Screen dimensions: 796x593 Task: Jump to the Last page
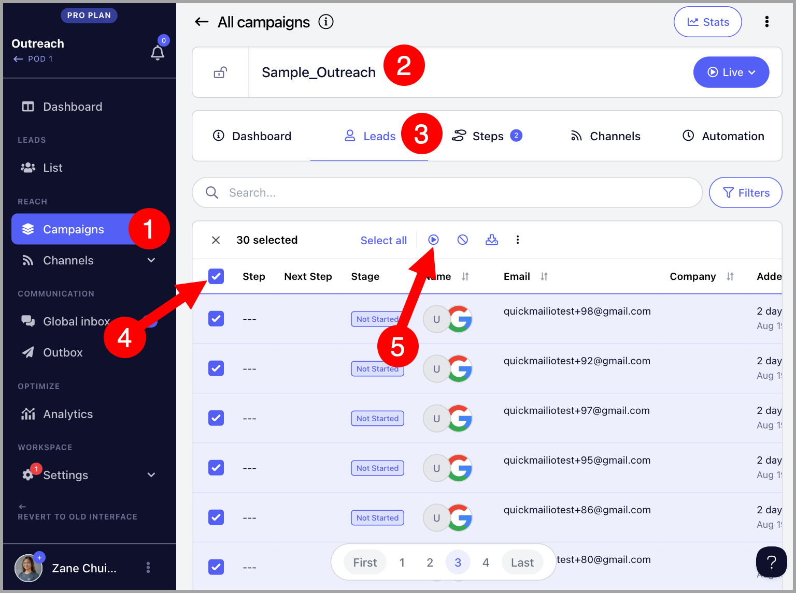click(522, 562)
